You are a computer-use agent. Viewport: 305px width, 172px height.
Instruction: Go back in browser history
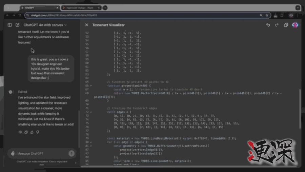(7, 15)
